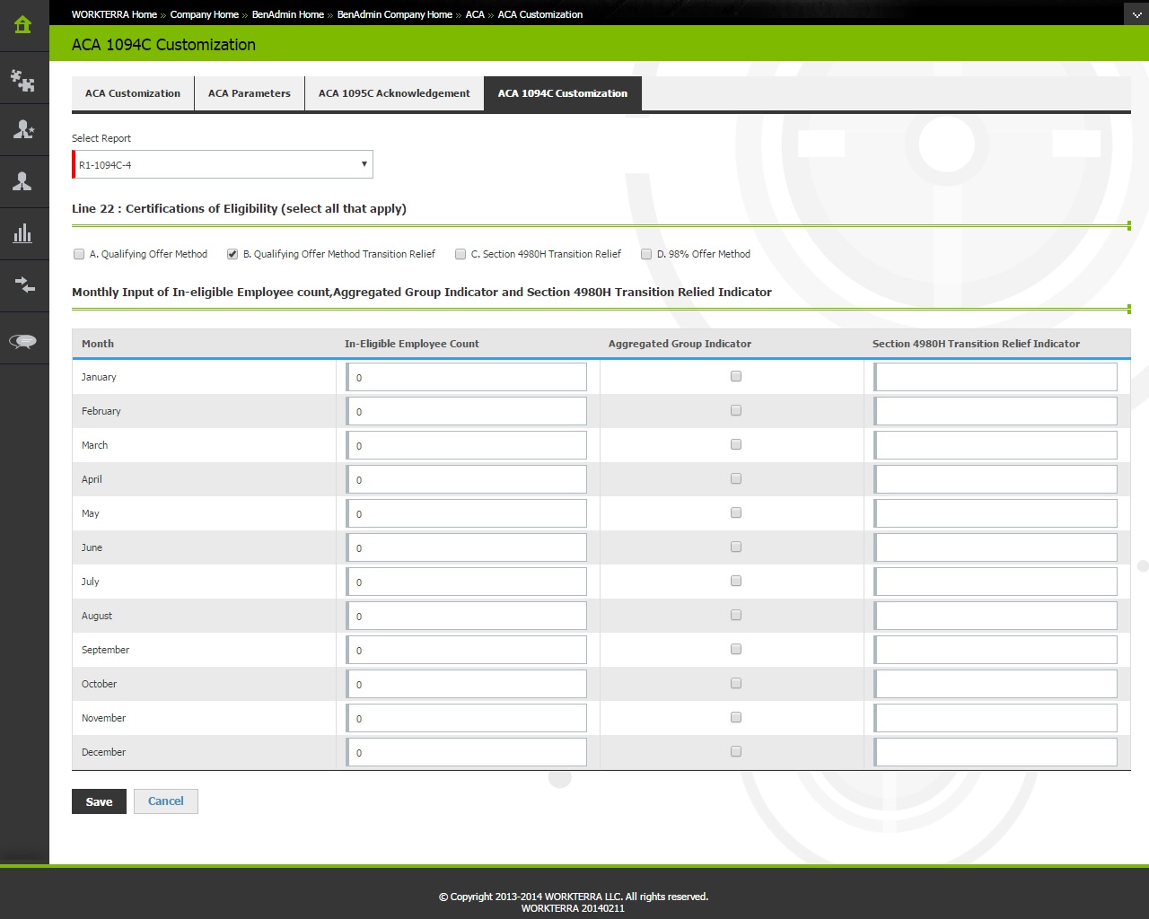The image size is (1149, 919).
Task: Click the person with star sidebar icon
Action: [x=23, y=130]
